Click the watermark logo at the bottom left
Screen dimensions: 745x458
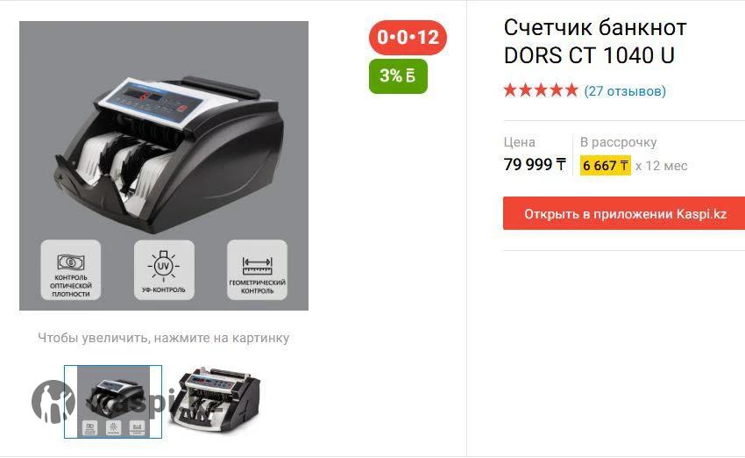(x=53, y=402)
